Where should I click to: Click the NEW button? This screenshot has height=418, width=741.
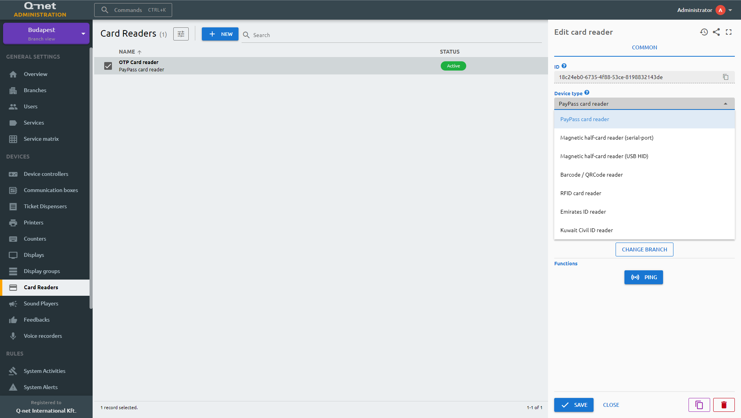[220, 34]
